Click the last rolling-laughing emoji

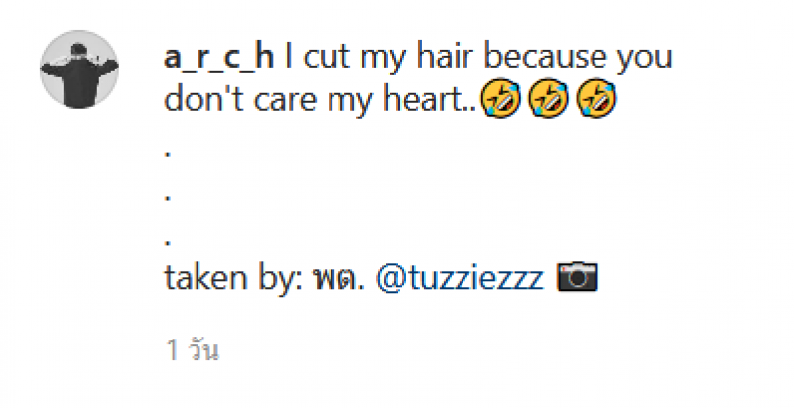click(x=596, y=98)
